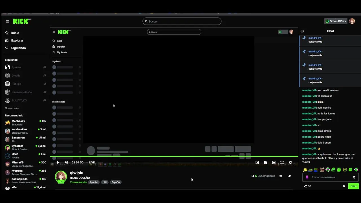Share the qiwipiu stream with the share icon
Image resolution: width=361 pixels, height=203 pixels.
coord(280,176)
